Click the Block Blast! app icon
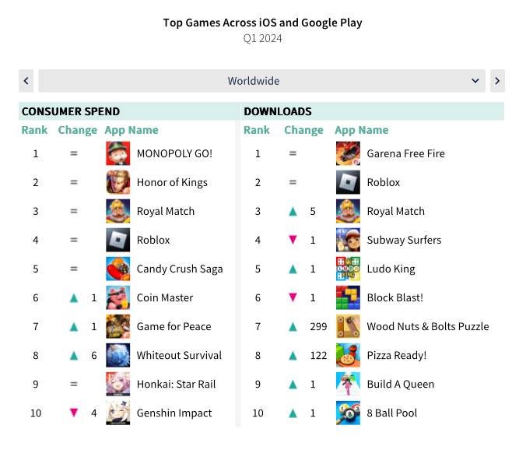Viewport: 519px width, 450px height. (348, 297)
